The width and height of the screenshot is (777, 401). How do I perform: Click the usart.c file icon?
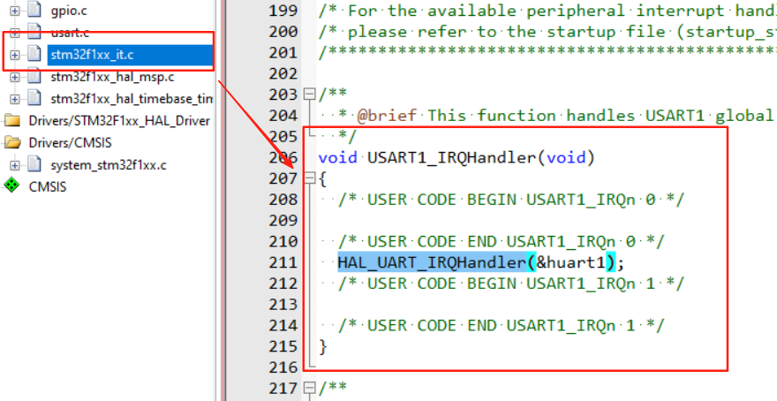(x=34, y=33)
